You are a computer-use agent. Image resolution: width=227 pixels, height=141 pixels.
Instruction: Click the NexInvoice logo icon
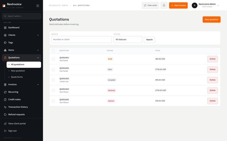[4, 6]
